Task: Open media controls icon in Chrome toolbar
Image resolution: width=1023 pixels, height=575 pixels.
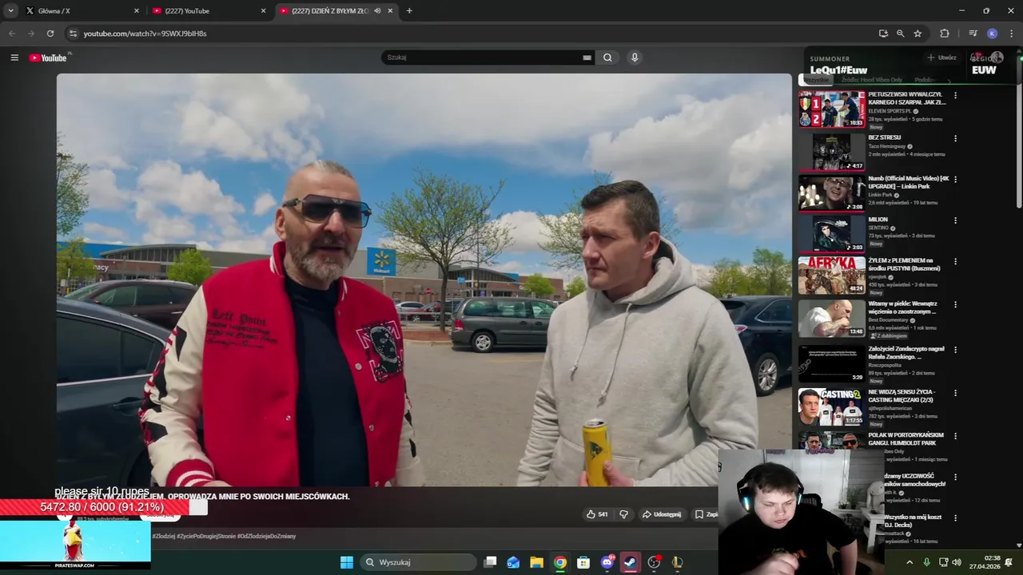Action: click(973, 34)
